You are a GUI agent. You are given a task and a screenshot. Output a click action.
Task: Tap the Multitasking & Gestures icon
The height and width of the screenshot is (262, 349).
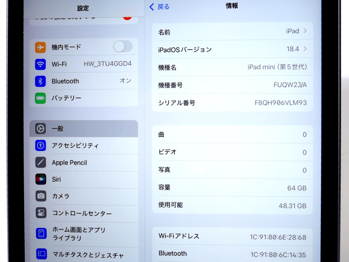(x=41, y=254)
